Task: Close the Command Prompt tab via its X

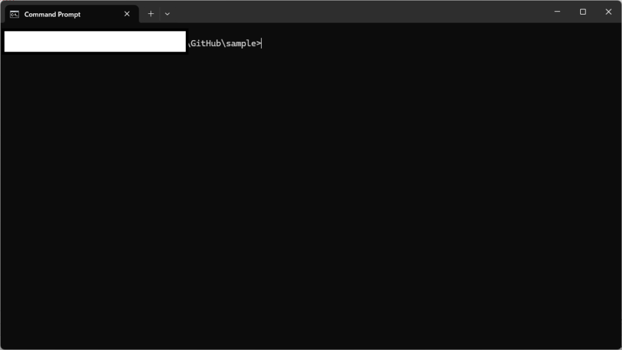Action: coord(127,13)
